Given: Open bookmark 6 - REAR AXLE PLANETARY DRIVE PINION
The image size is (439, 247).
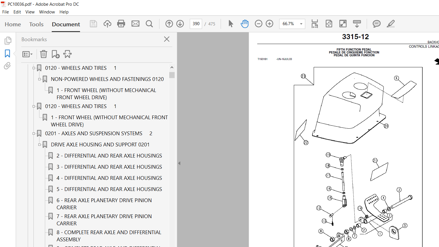Looking at the screenshot, I should click(x=104, y=204).
